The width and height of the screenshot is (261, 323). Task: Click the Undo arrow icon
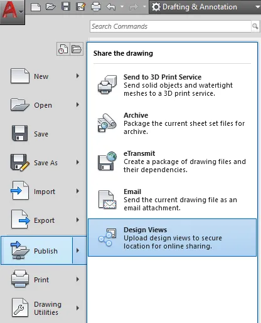coord(111,7)
